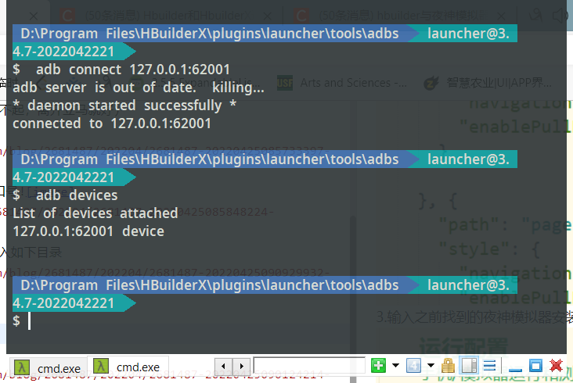This screenshot has height=383, width=573.
Task: Click the empty prompt line beside the cursor
Action: coord(22,321)
